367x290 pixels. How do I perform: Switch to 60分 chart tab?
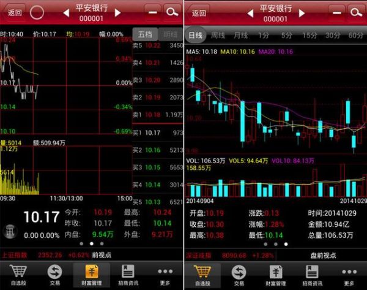click(355, 35)
